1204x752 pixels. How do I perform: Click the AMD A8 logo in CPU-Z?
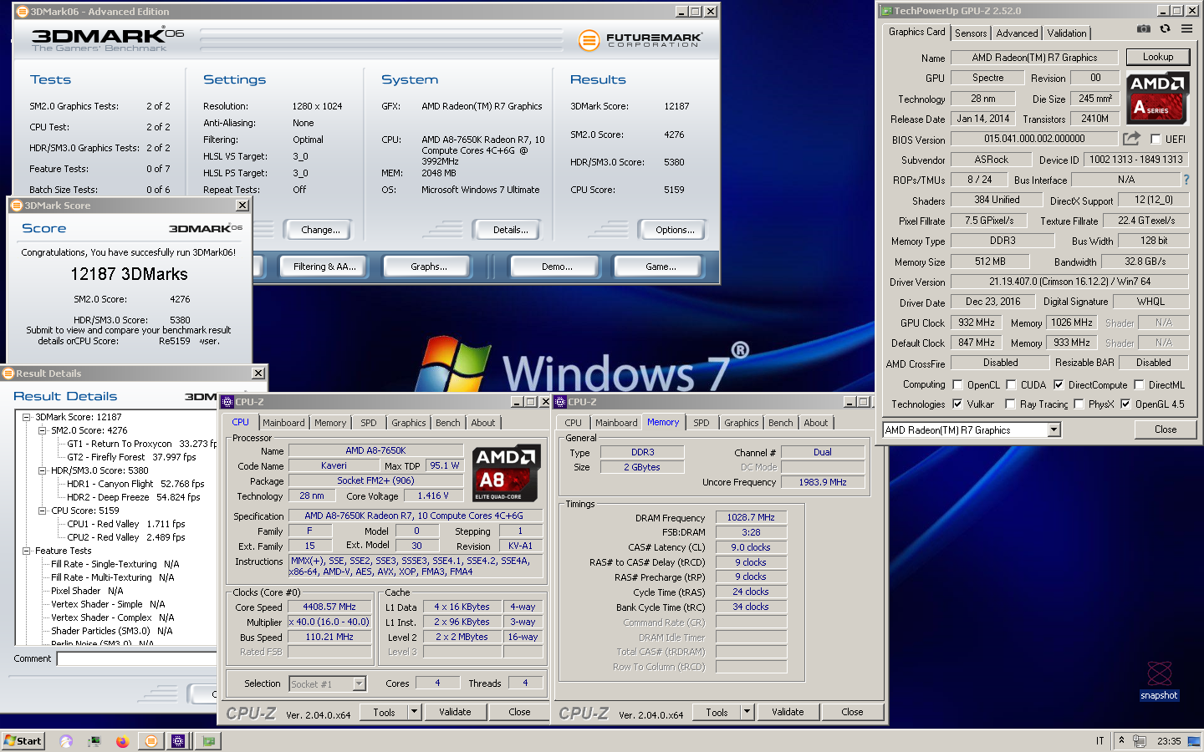(506, 473)
